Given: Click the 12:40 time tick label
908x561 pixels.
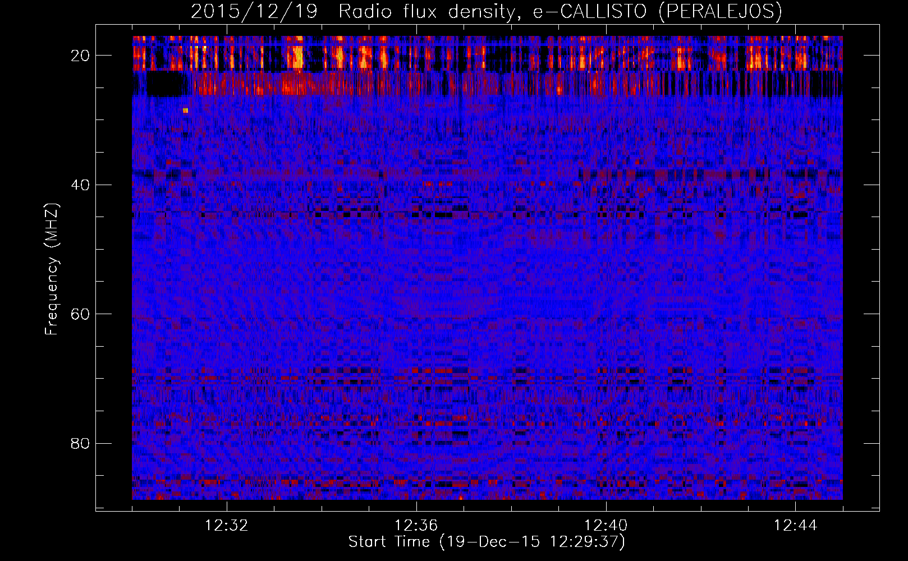Looking at the screenshot, I should tap(606, 526).
